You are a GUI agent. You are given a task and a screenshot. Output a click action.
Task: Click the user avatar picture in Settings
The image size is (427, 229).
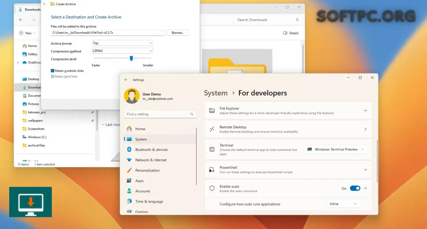coord(132,96)
